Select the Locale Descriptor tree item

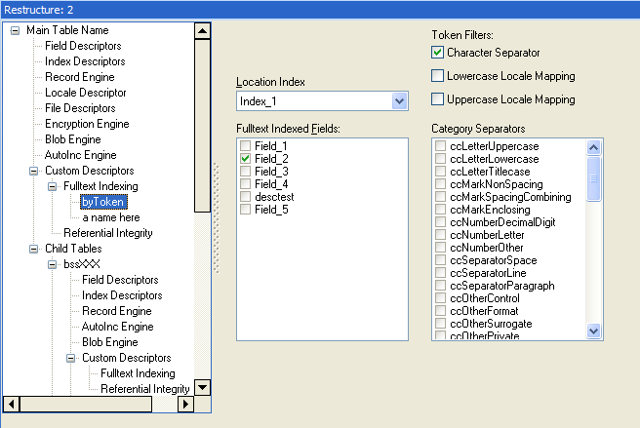[85, 93]
